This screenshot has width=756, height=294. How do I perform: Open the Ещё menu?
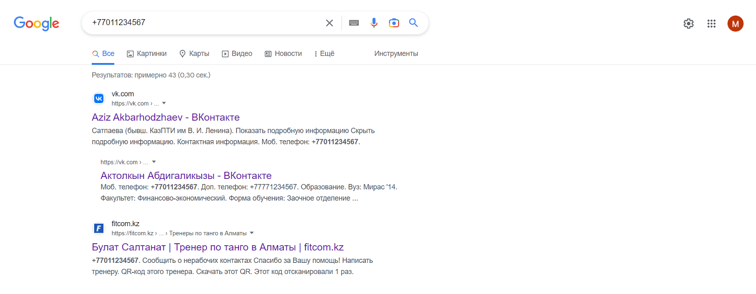pyautogui.click(x=324, y=53)
